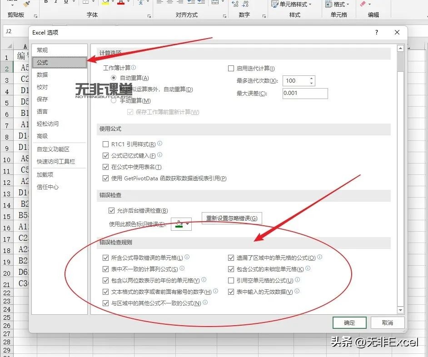The image size is (428, 357).
Task: Open the 格式 dropdown in 单元格 group
Action: pyautogui.click(x=337, y=4)
